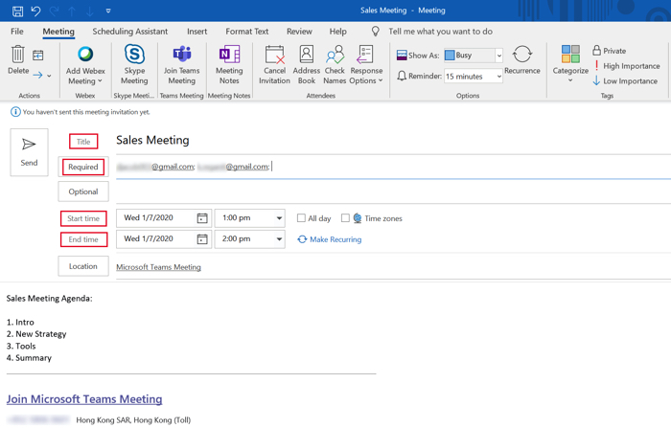The image size is (671, 428).
Task: Run Check Names on attendees
Action: (x=335, y=65)
